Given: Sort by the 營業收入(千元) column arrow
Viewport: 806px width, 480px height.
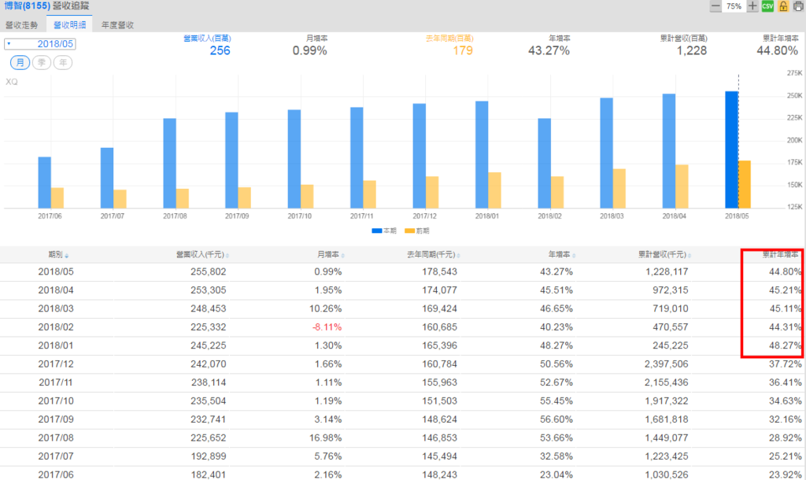Looking at the screenshot, I should click(x=227, y=256).
